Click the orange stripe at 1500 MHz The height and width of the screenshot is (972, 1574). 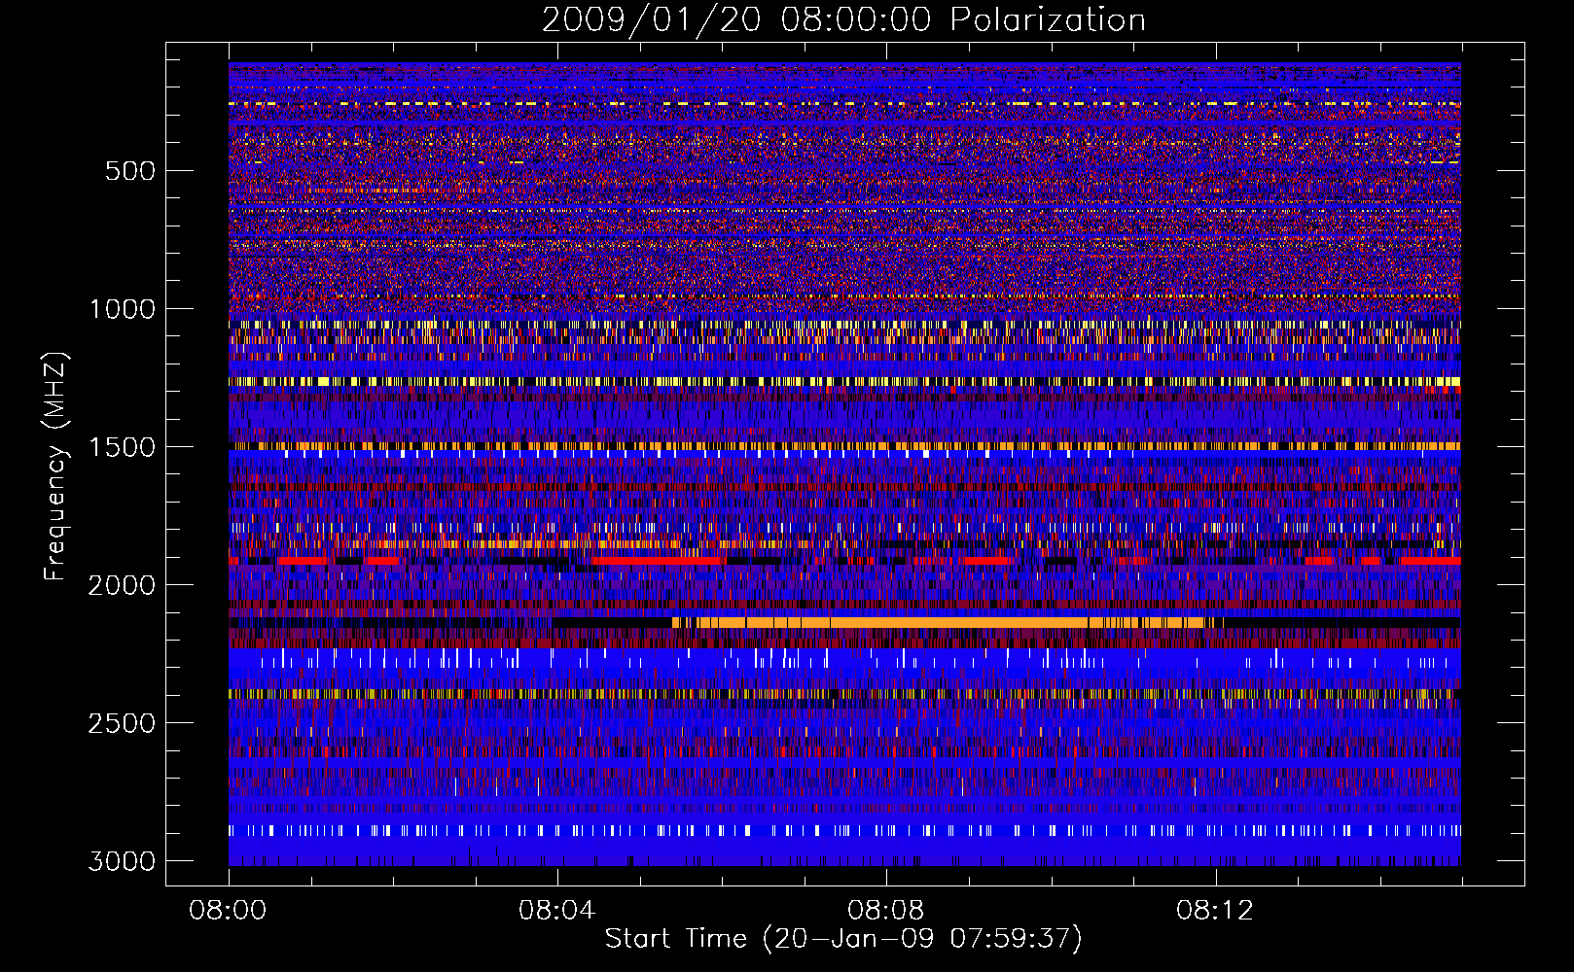point(844,446)
